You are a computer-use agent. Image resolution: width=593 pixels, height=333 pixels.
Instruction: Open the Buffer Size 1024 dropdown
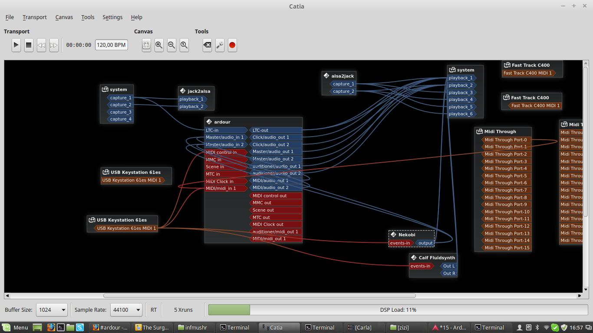point(52,310)
